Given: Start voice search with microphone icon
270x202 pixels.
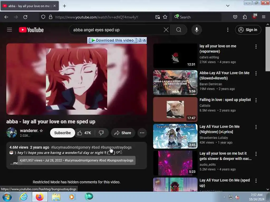Looking at the screenshot, I should coord(197,30).
